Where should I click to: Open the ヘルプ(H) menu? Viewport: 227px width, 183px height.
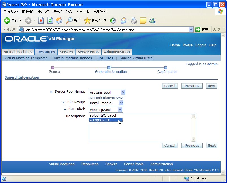100,11
